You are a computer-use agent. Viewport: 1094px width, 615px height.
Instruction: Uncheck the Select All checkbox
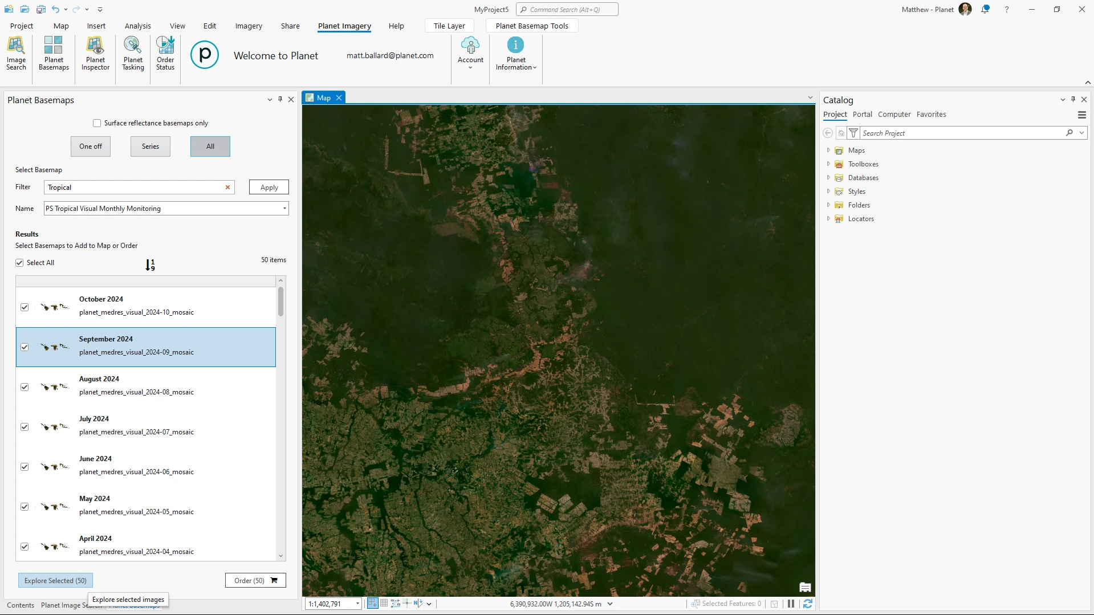(x=19, y=263)
